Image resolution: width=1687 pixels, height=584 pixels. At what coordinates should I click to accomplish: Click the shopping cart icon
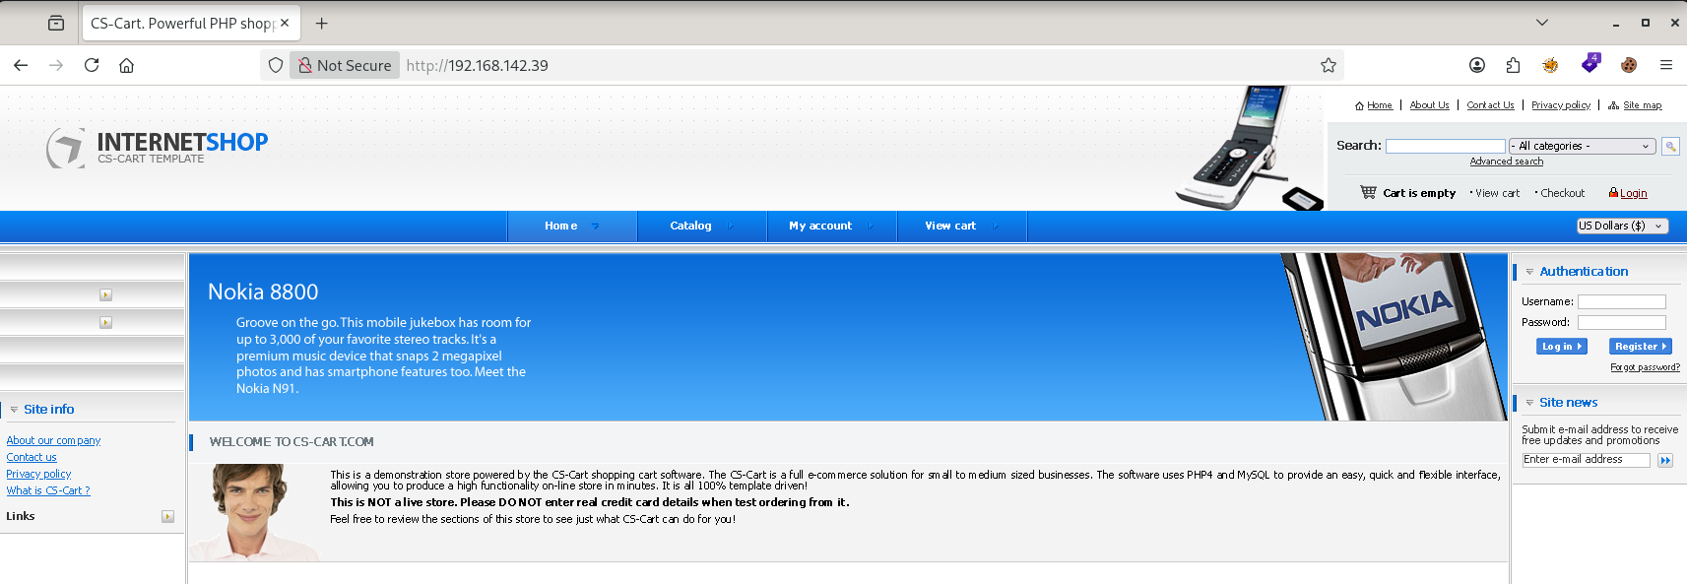[x=1368, y=192]
